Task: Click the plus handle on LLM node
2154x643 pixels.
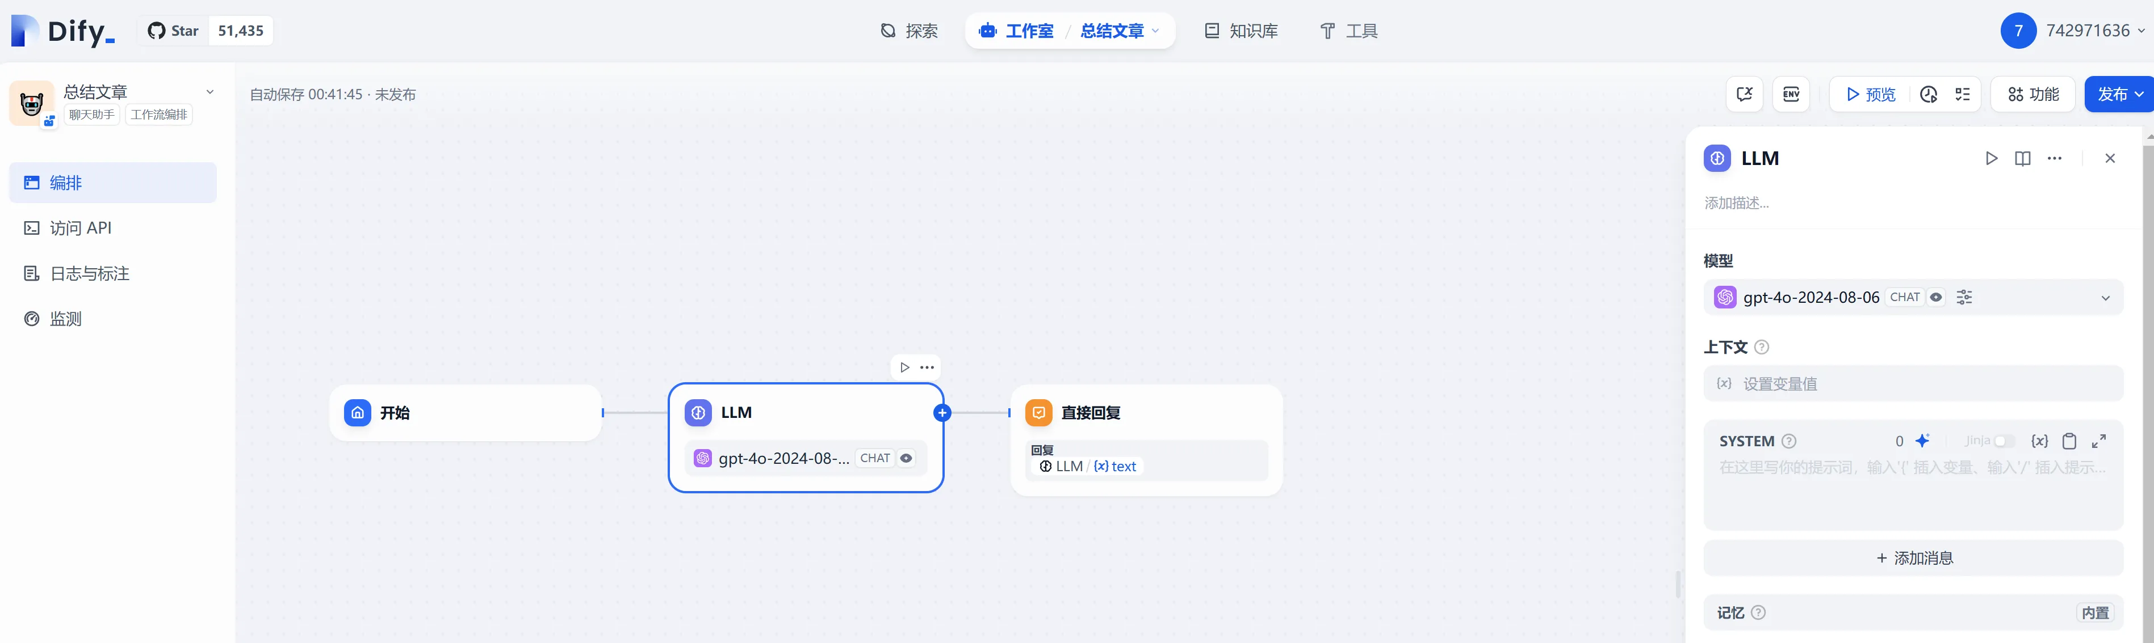Action: [942, 413]
